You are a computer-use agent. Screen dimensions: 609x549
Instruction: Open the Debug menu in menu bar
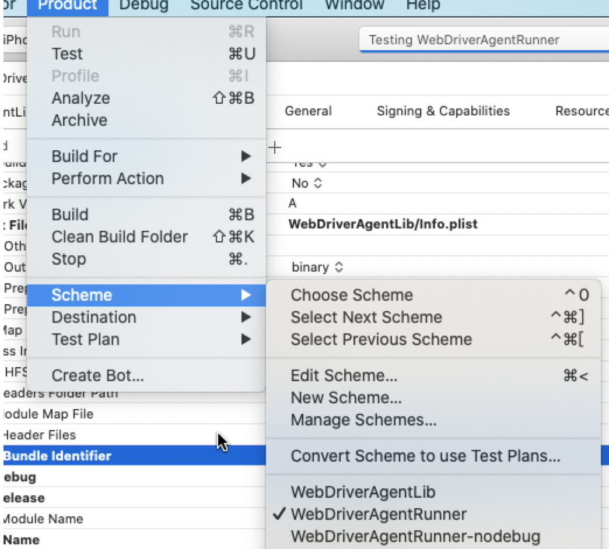click(x=143, y=5)
